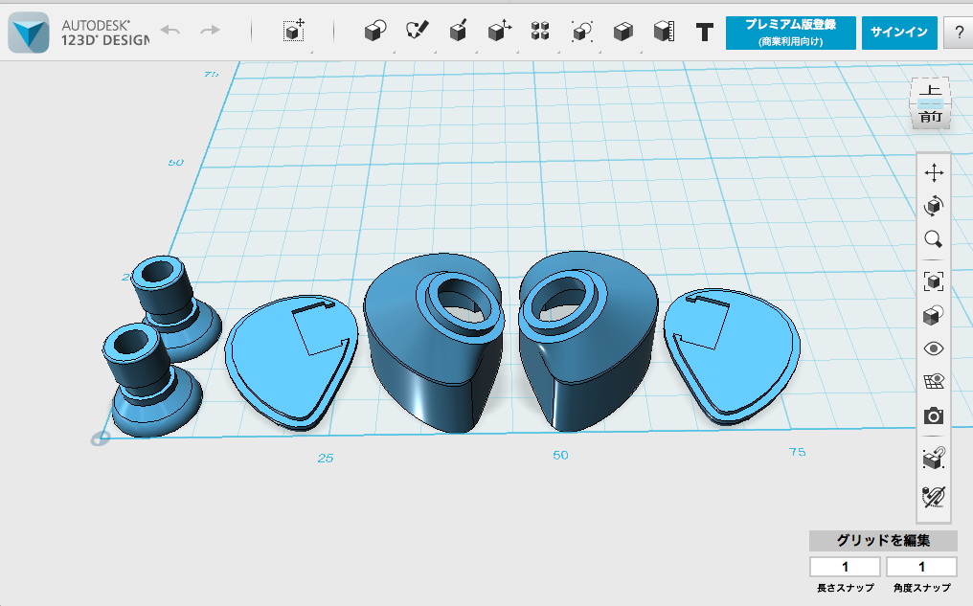The image size is (973, 606).
Task: Expand the Modify tool dropdown arrow
Action: click(517, 52)
